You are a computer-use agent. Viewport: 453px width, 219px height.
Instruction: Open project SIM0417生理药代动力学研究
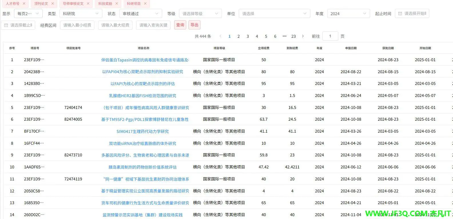pos(142,132)
